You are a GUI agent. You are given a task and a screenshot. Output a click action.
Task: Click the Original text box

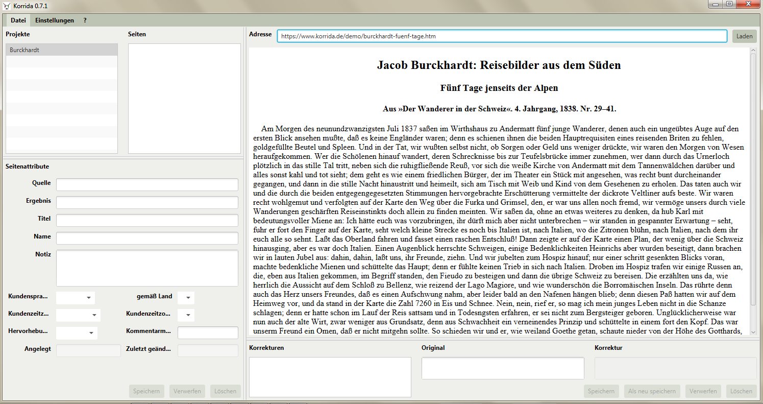[x=503, y=368]
